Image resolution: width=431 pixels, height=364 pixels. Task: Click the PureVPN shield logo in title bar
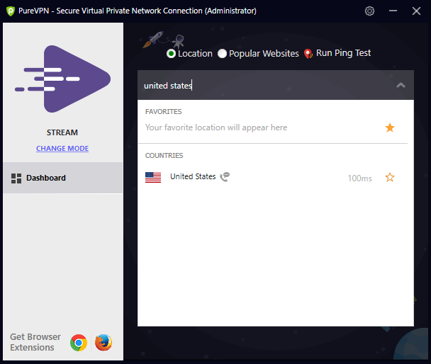11,11
